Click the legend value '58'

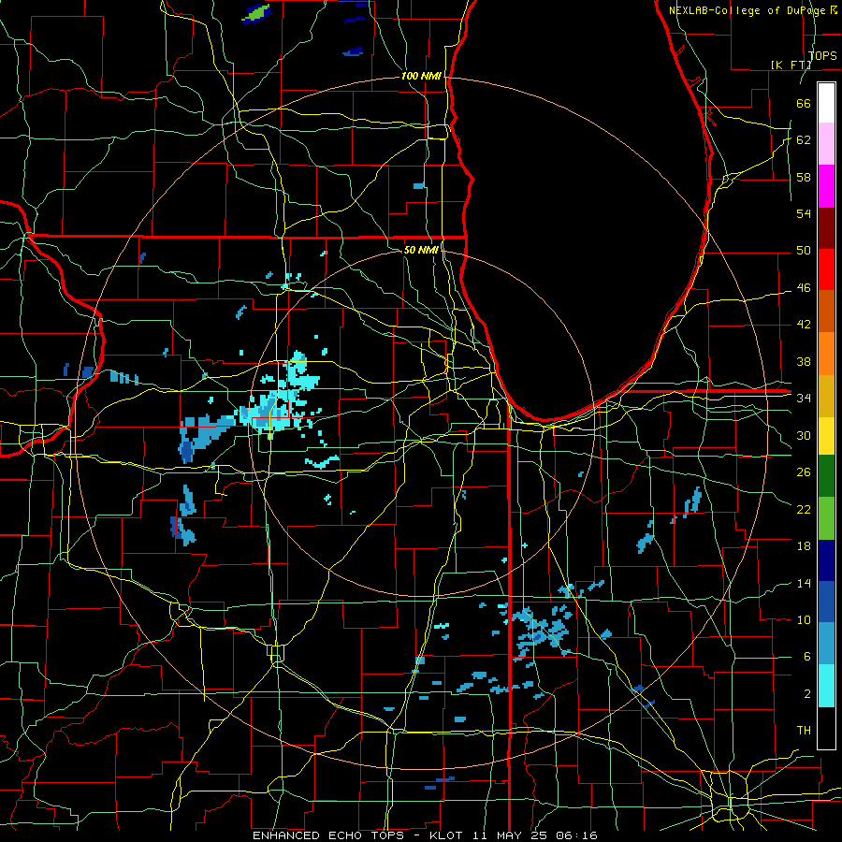(x=804, y=177)
